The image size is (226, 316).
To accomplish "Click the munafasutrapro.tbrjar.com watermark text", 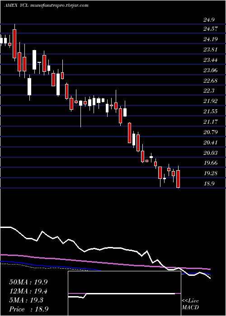I will [x=59, y=5].
